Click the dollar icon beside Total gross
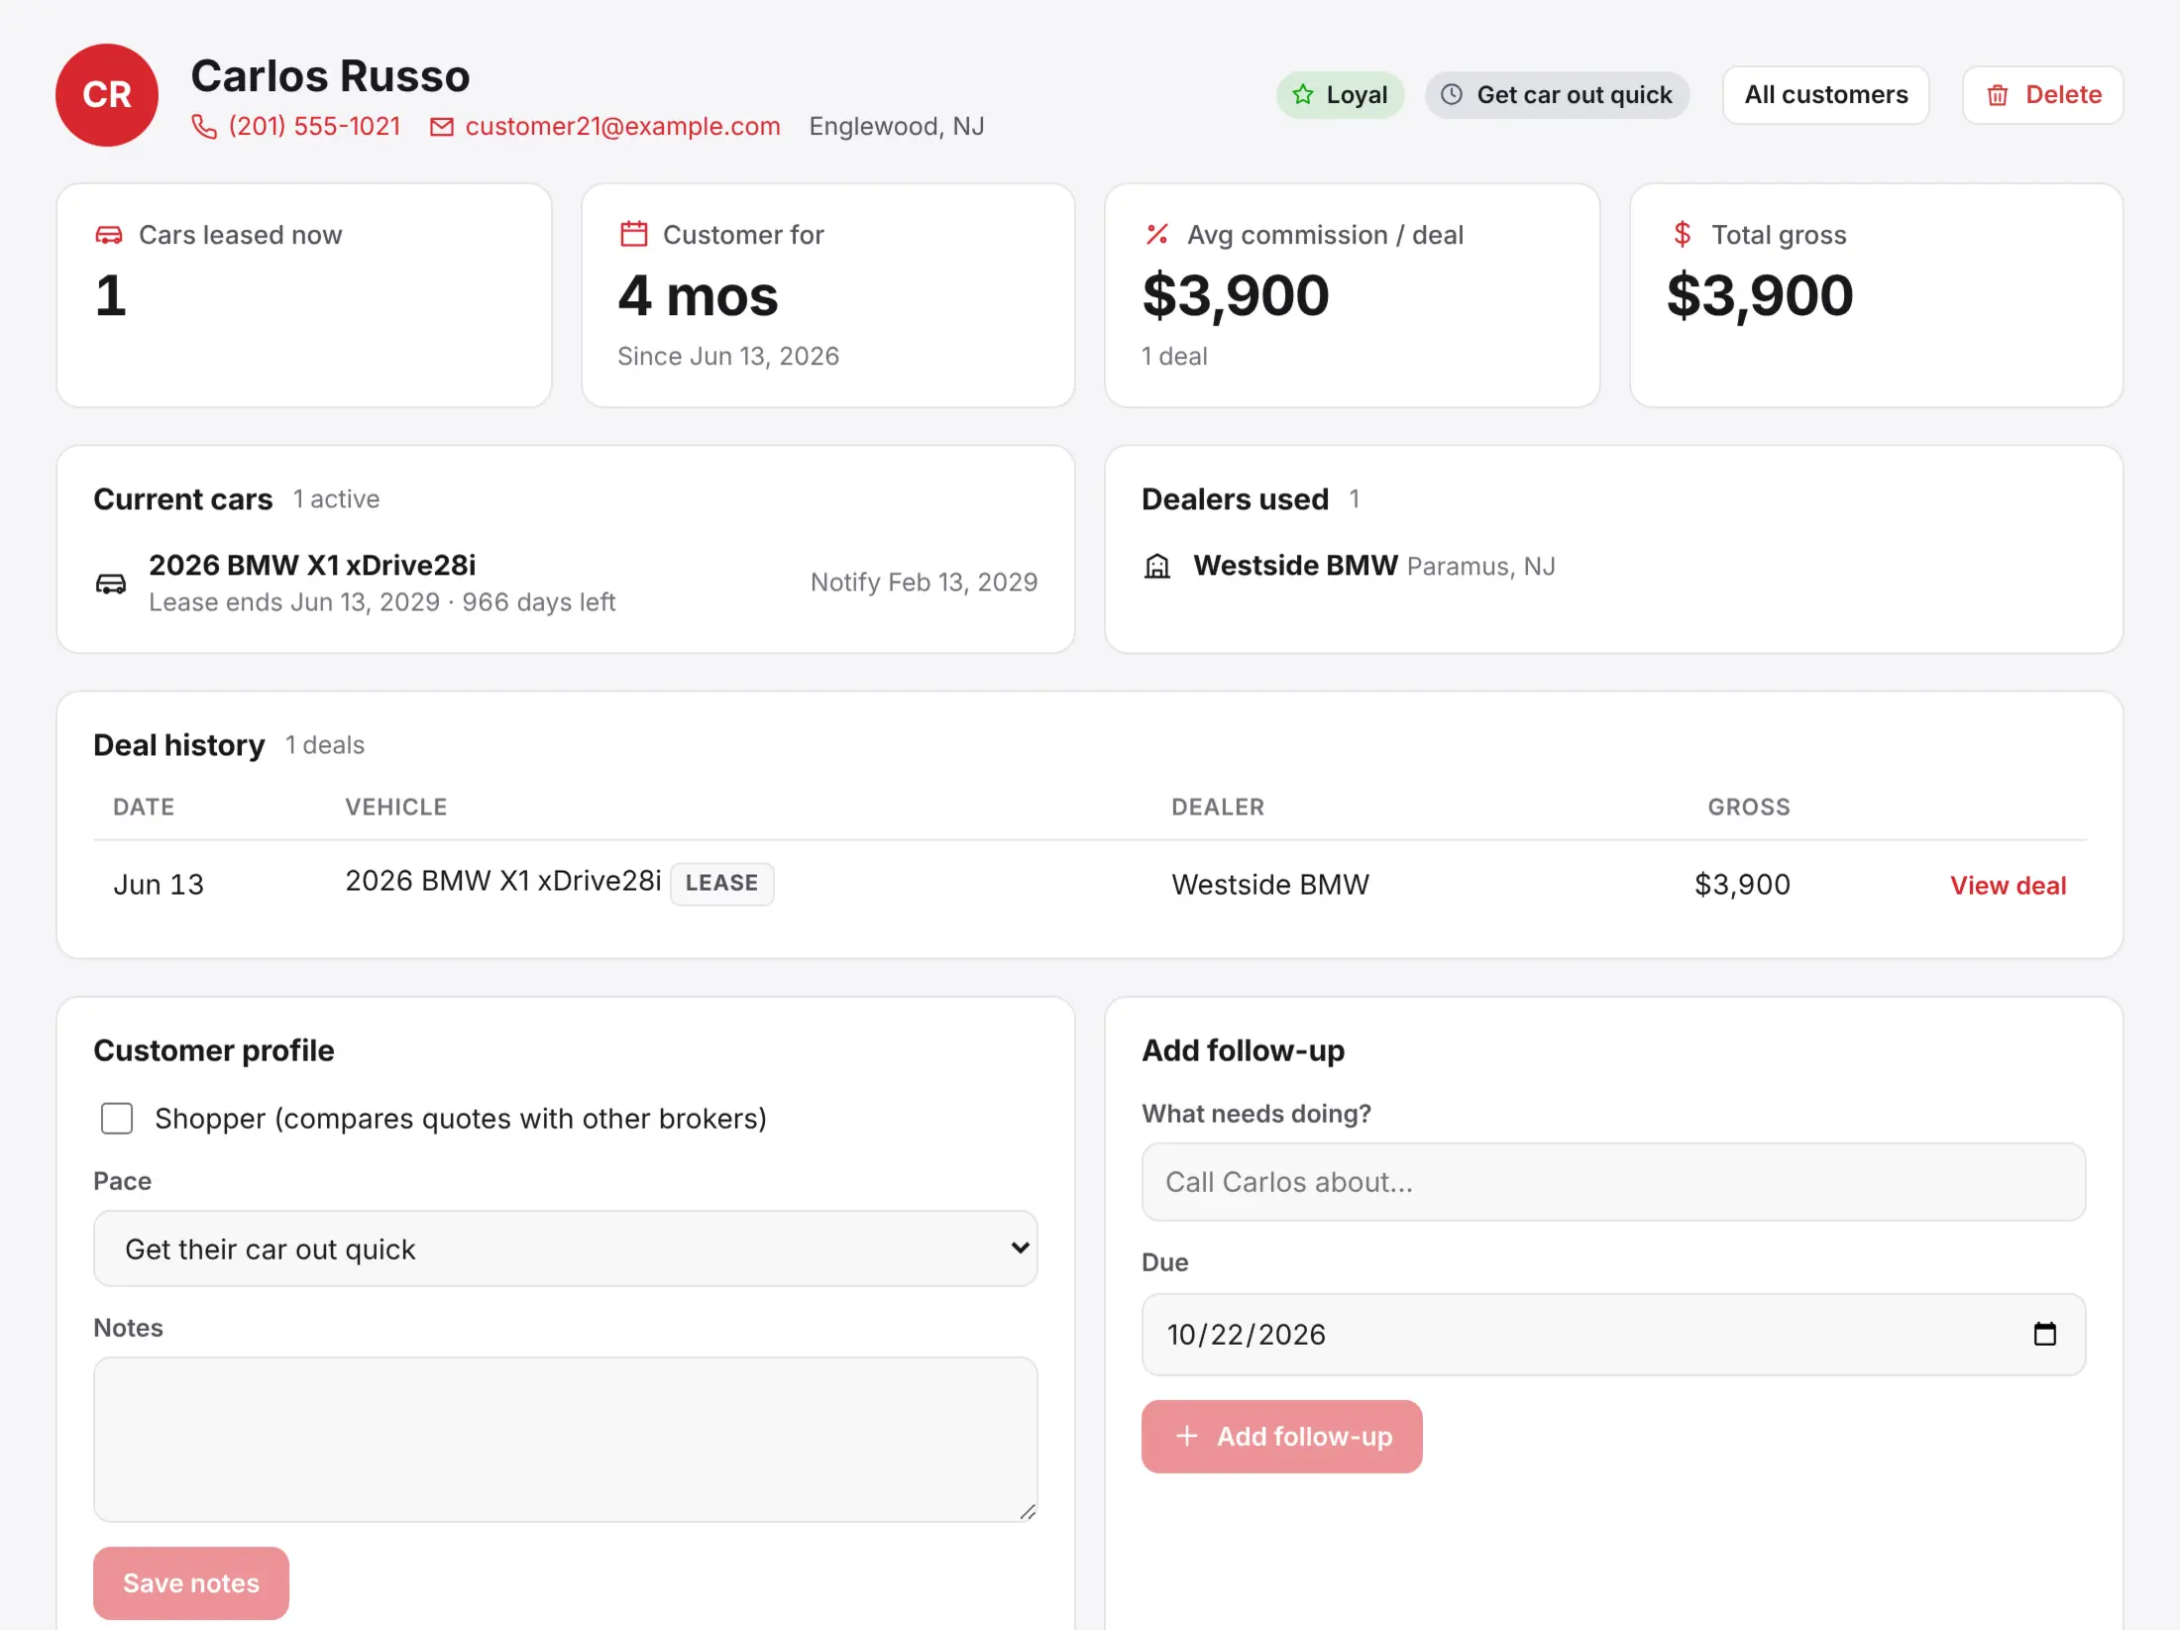 (1682, 234)
